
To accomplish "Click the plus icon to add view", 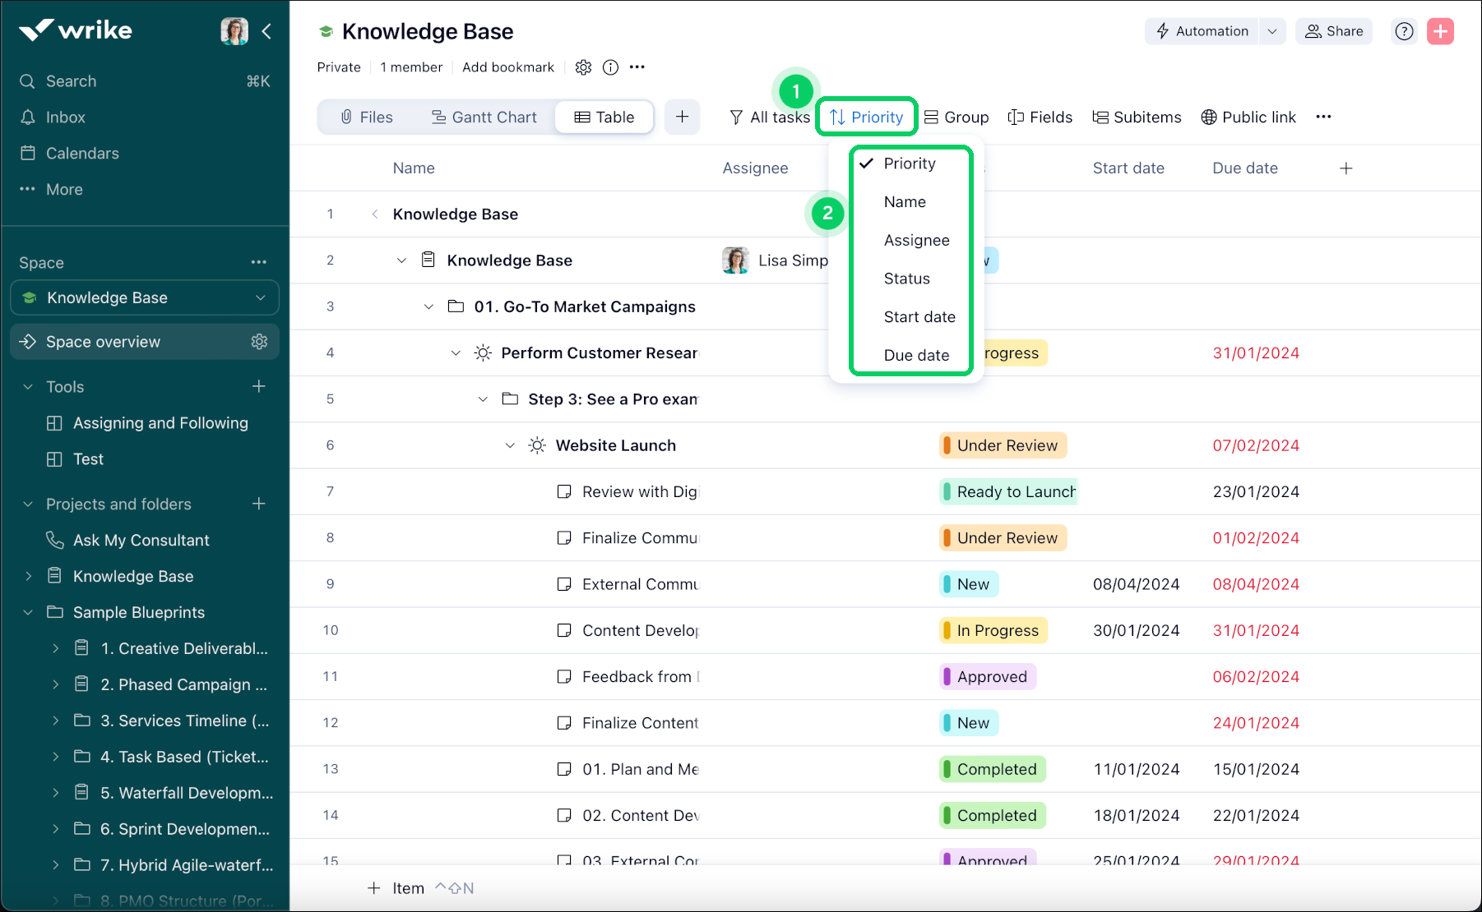I will pyautogui.click(x=682, y=117).
